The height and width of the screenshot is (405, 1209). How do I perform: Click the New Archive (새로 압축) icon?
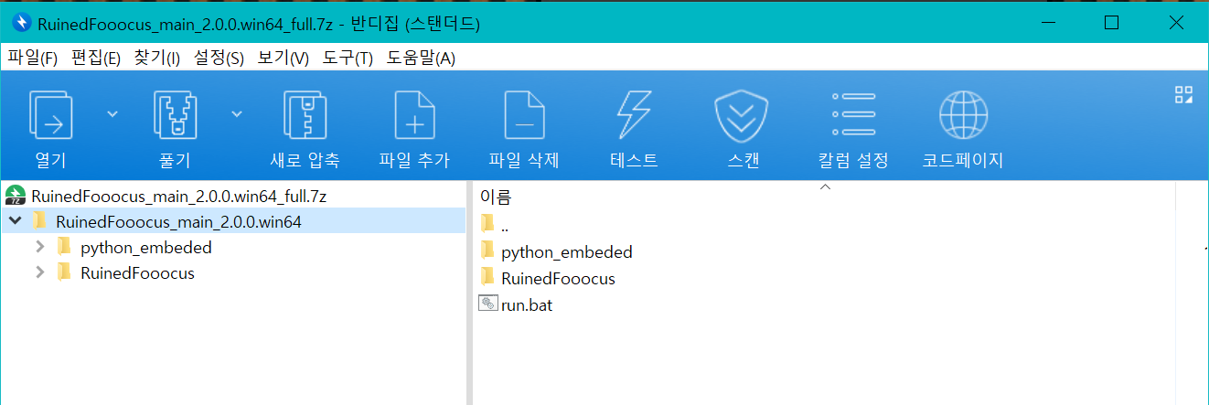(x=305, y=115)
